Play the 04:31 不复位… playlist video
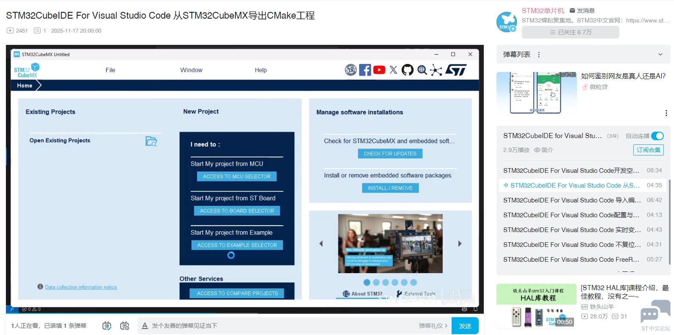The height and width of the screenshot is (335, 674). point(582,245)
